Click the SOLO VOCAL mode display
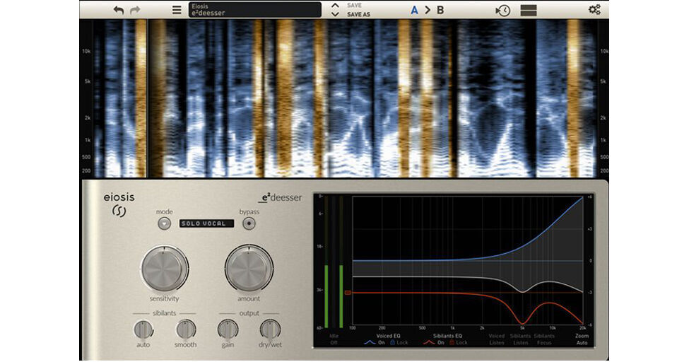Viewport: 689px width, 362px height. click(x=206, y=223)
